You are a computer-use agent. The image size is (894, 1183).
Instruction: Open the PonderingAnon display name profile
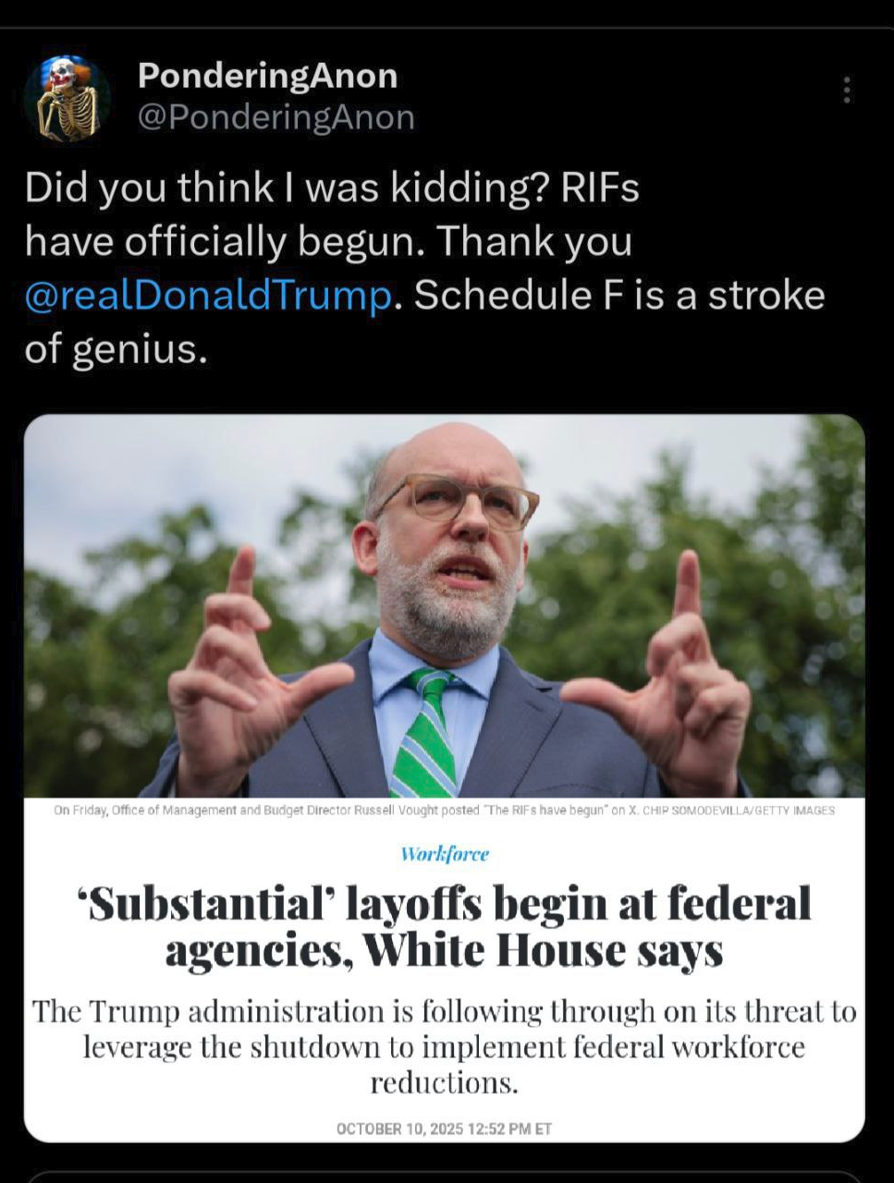click(x=267, y=76)
